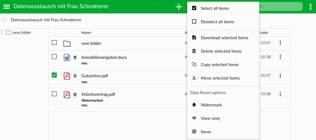Click the plus add-item icon
Image resolution: width=316 pixels, height=140 pixels.
[179, 7]
